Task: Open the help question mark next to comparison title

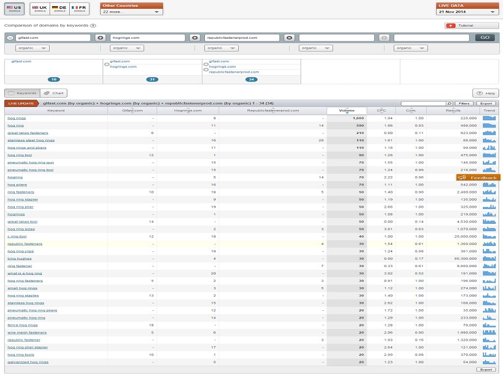Action: click(x=93, y=26)
